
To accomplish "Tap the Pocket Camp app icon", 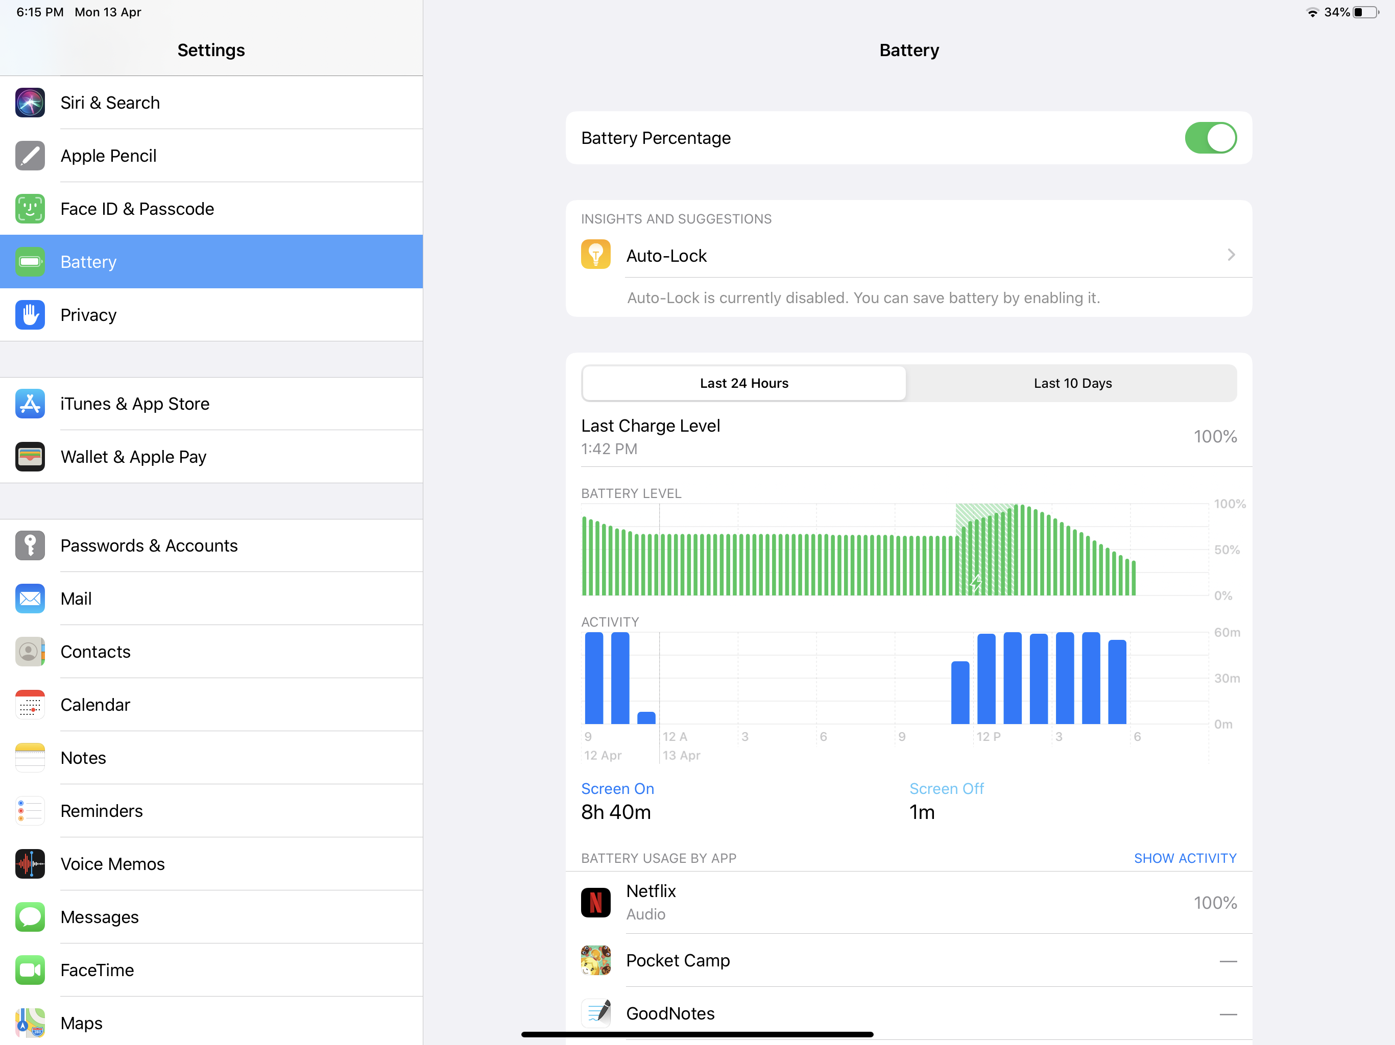I will click(x=595, y=960).
